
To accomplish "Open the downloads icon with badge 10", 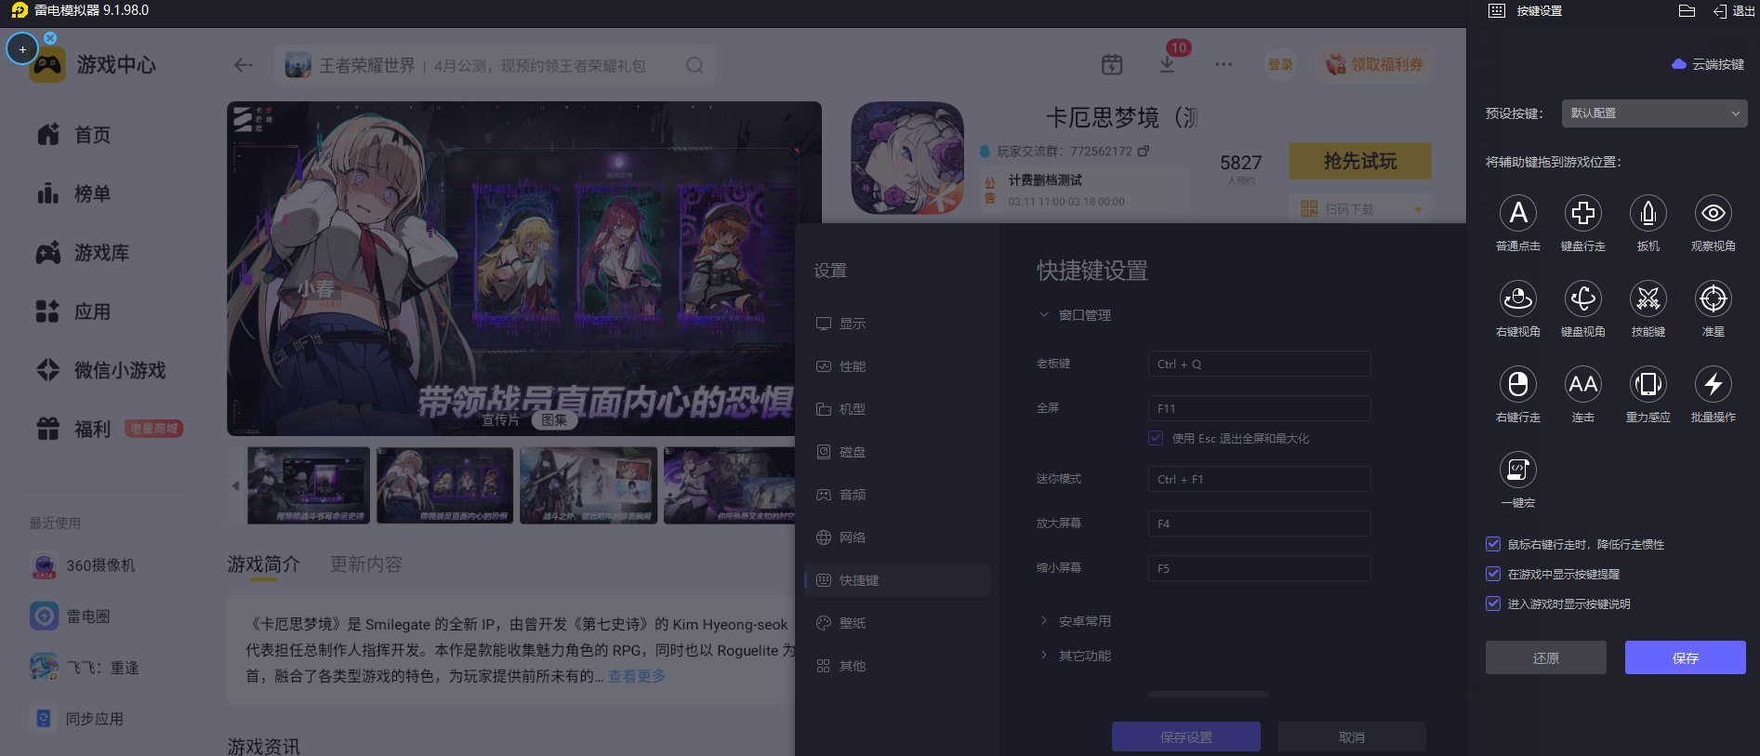I will tap(1168, 64).
